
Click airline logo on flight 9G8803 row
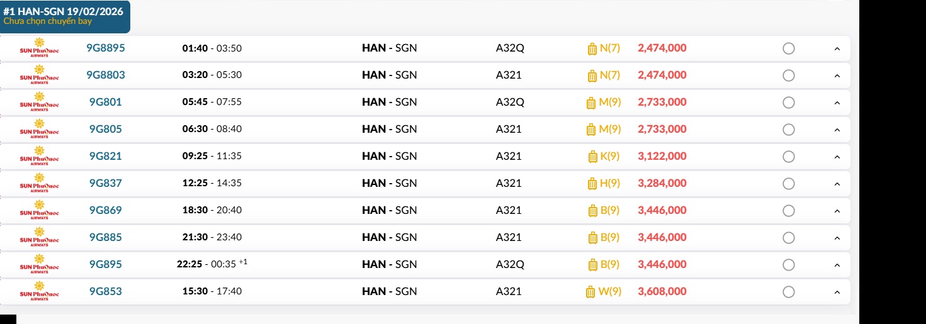click(x=39, y=75)
